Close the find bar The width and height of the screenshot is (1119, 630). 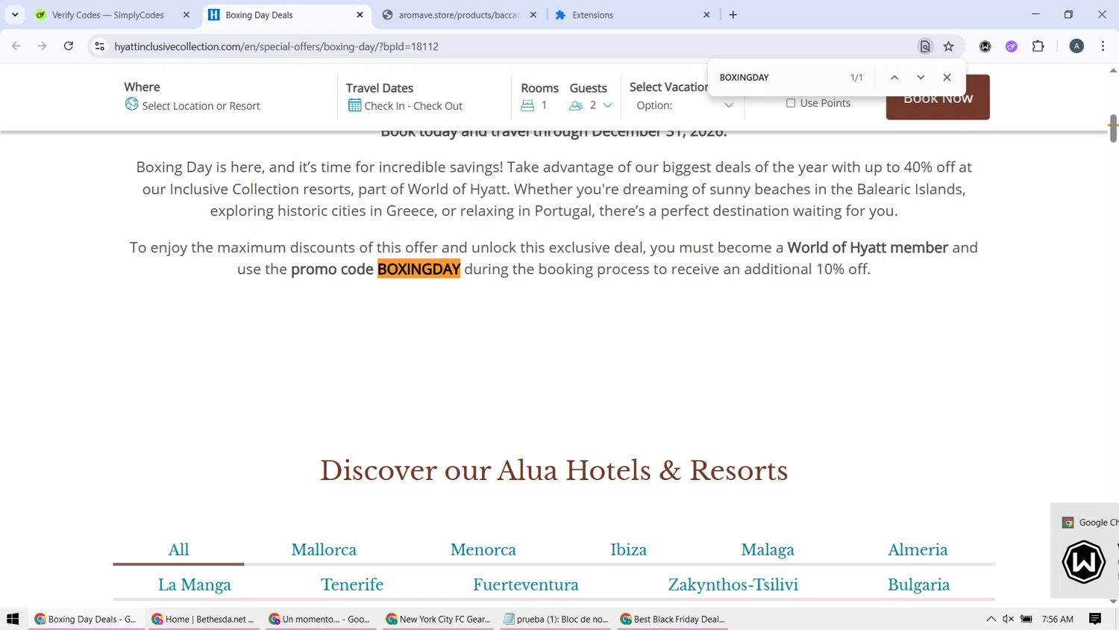pyautogui.click(x=947, y=78)
